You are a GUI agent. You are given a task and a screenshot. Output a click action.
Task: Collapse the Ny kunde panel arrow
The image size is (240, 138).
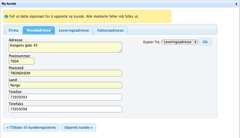click(237, 3)
